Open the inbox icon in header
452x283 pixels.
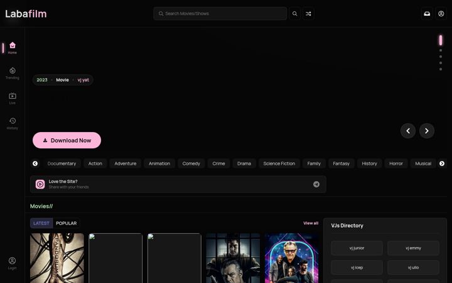(427, 14)
